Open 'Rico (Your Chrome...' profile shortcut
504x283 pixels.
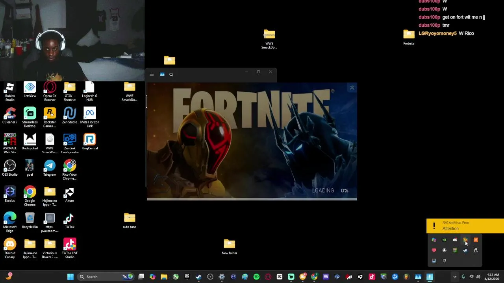(70, 170)
